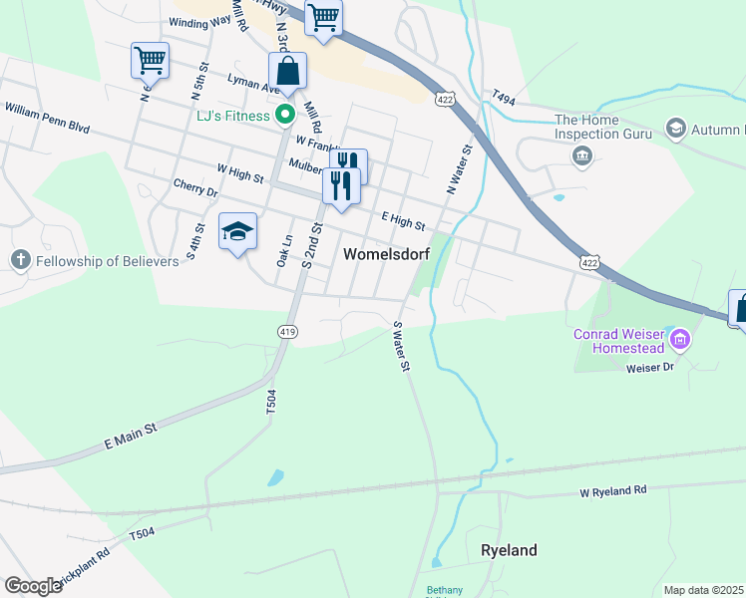Open the shopping bag marker near Lyman Ave
The height and width of the screenshot is (598, 746).
287,71
